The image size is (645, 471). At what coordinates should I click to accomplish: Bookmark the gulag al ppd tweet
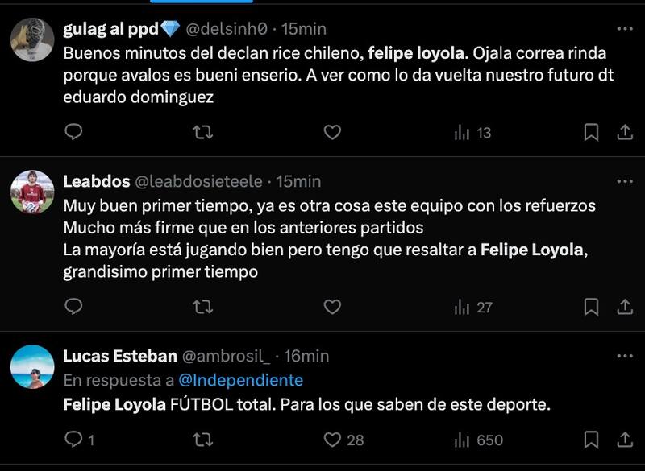coord(591,132)
